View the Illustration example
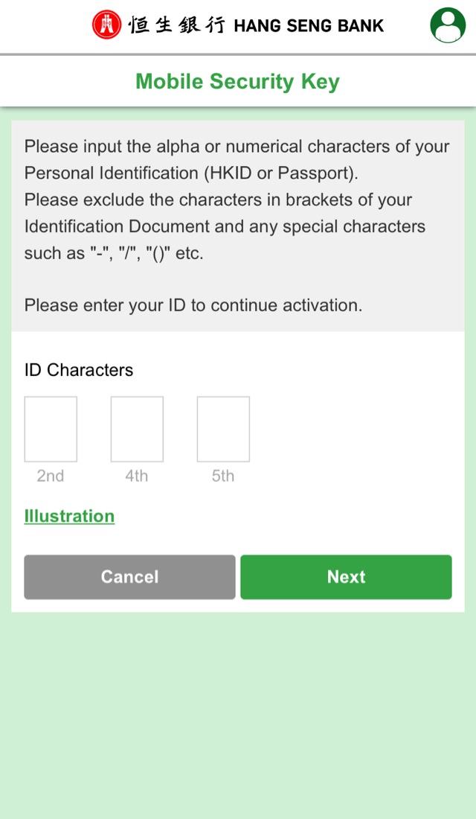 tap(69, 516)
